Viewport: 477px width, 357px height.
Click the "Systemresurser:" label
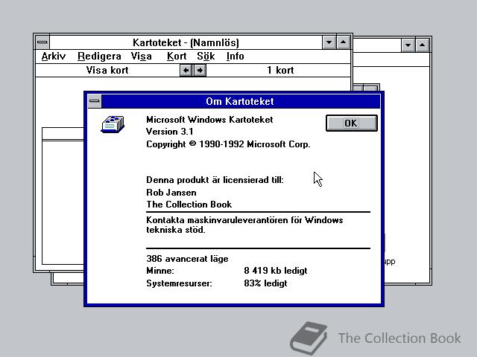(x=179, y=283)
